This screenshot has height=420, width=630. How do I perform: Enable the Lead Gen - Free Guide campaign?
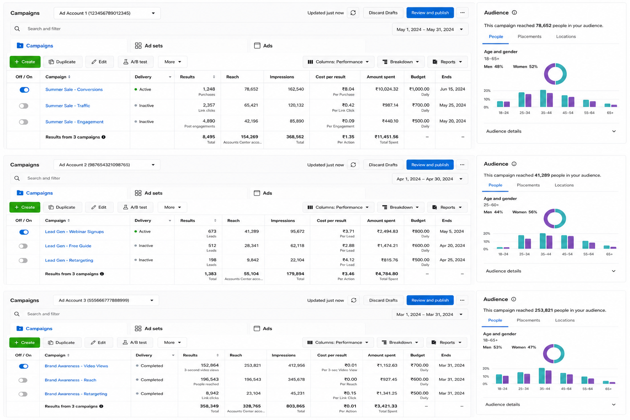[23, 246]
